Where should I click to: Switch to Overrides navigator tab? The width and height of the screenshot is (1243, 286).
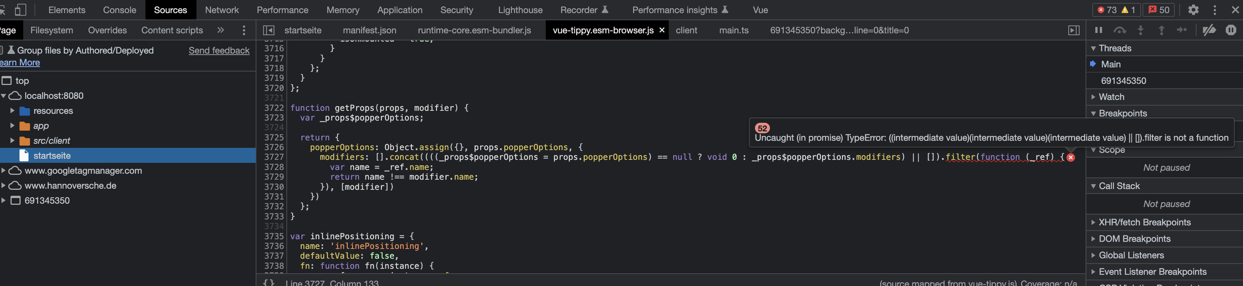107,30
